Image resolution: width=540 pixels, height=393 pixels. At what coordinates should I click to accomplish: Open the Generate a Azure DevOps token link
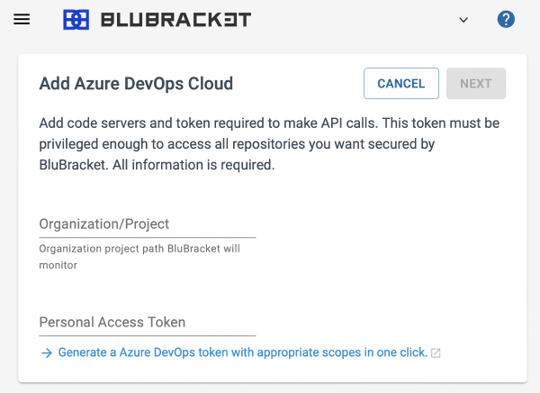click(x=243, y=352)
